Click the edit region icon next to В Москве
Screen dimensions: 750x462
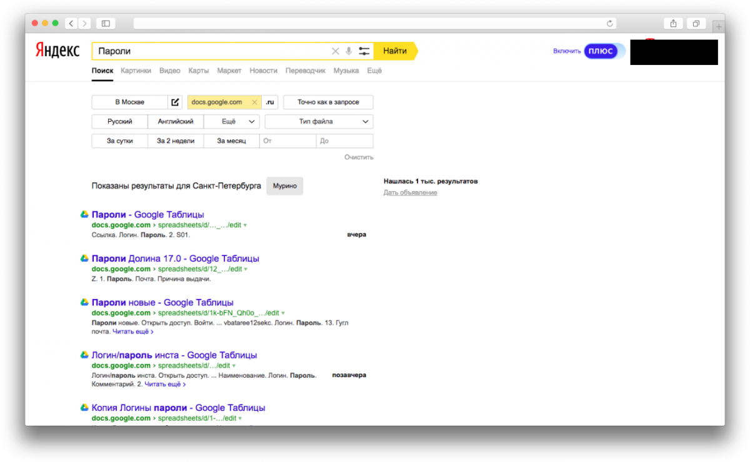pos(176,102)
